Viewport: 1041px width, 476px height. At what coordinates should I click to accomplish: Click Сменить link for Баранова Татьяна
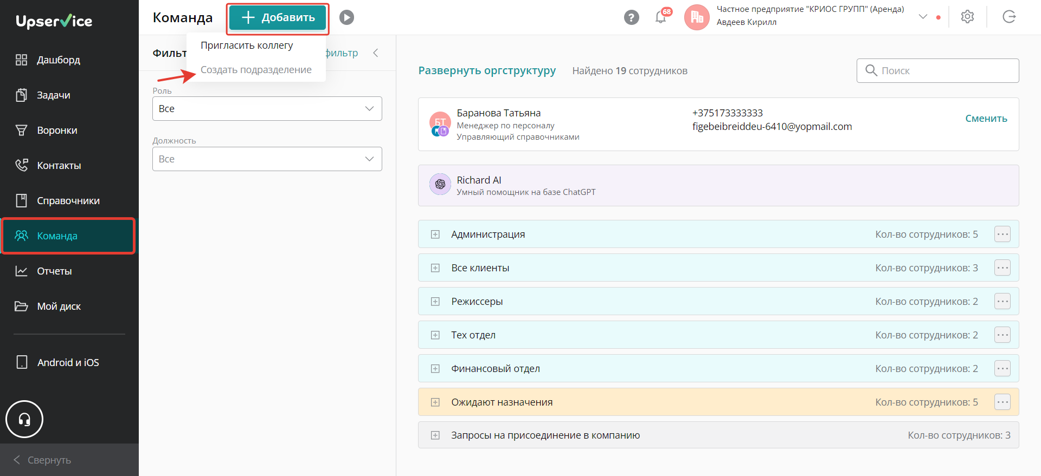tap(986, 119)
